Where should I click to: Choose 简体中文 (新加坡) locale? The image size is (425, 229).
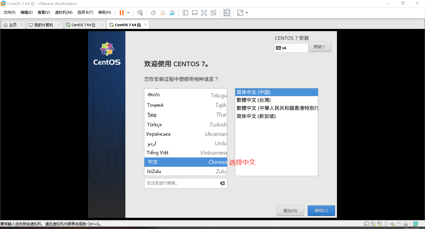tap(276, 116)
